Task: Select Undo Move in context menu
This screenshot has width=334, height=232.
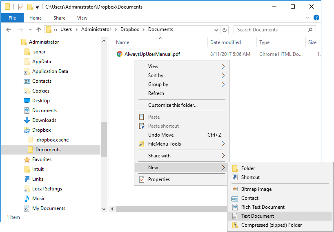Action: pos(182,135)
